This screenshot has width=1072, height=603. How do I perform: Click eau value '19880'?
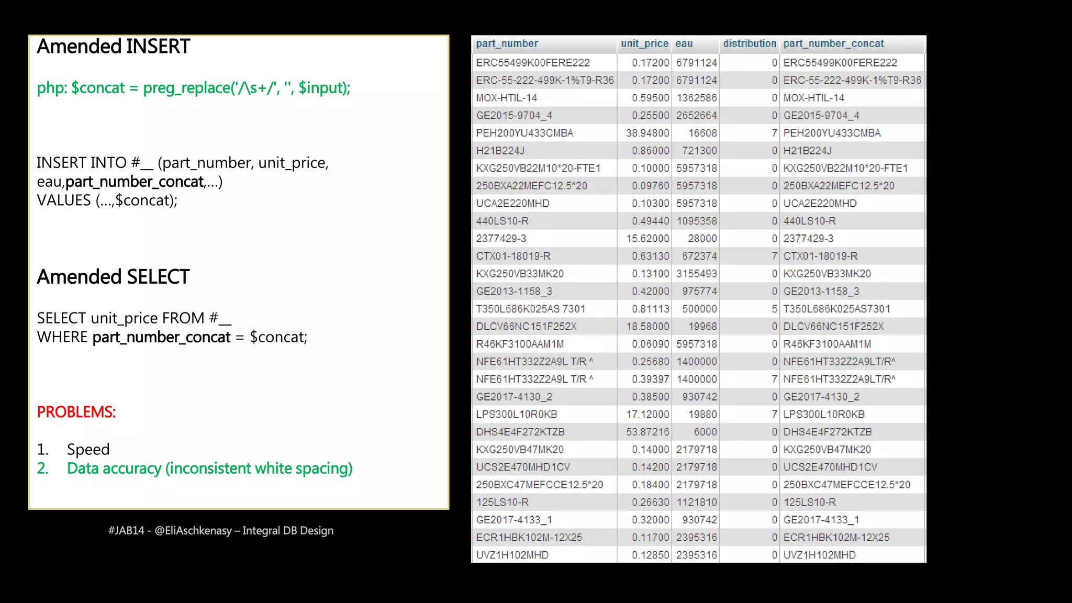(702, 415)
